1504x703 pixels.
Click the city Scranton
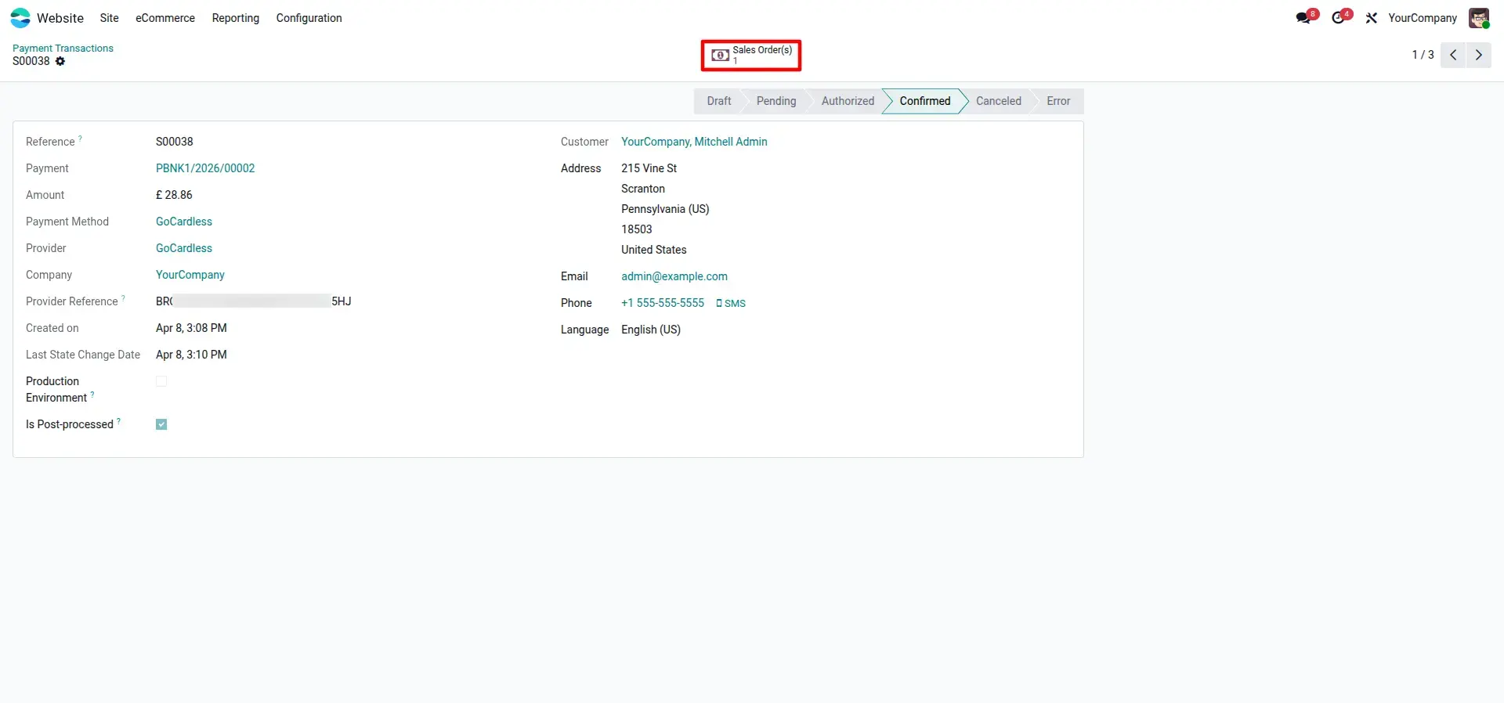[x=643, y=189]
